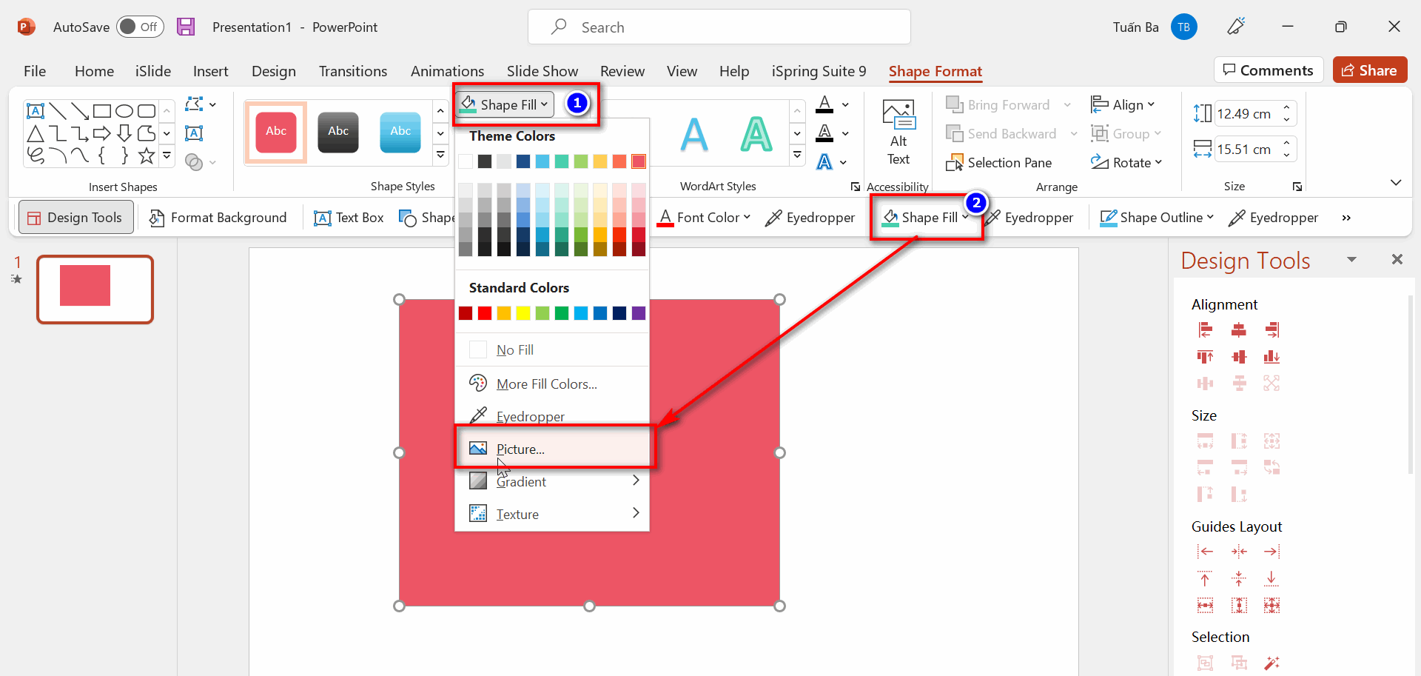The image size is (1421, 676).
Task: Open the Align dropdown
Action: tap(1123, 104)
